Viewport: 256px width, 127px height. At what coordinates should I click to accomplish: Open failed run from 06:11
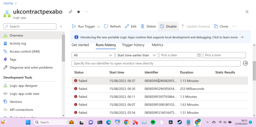point(160,97)
